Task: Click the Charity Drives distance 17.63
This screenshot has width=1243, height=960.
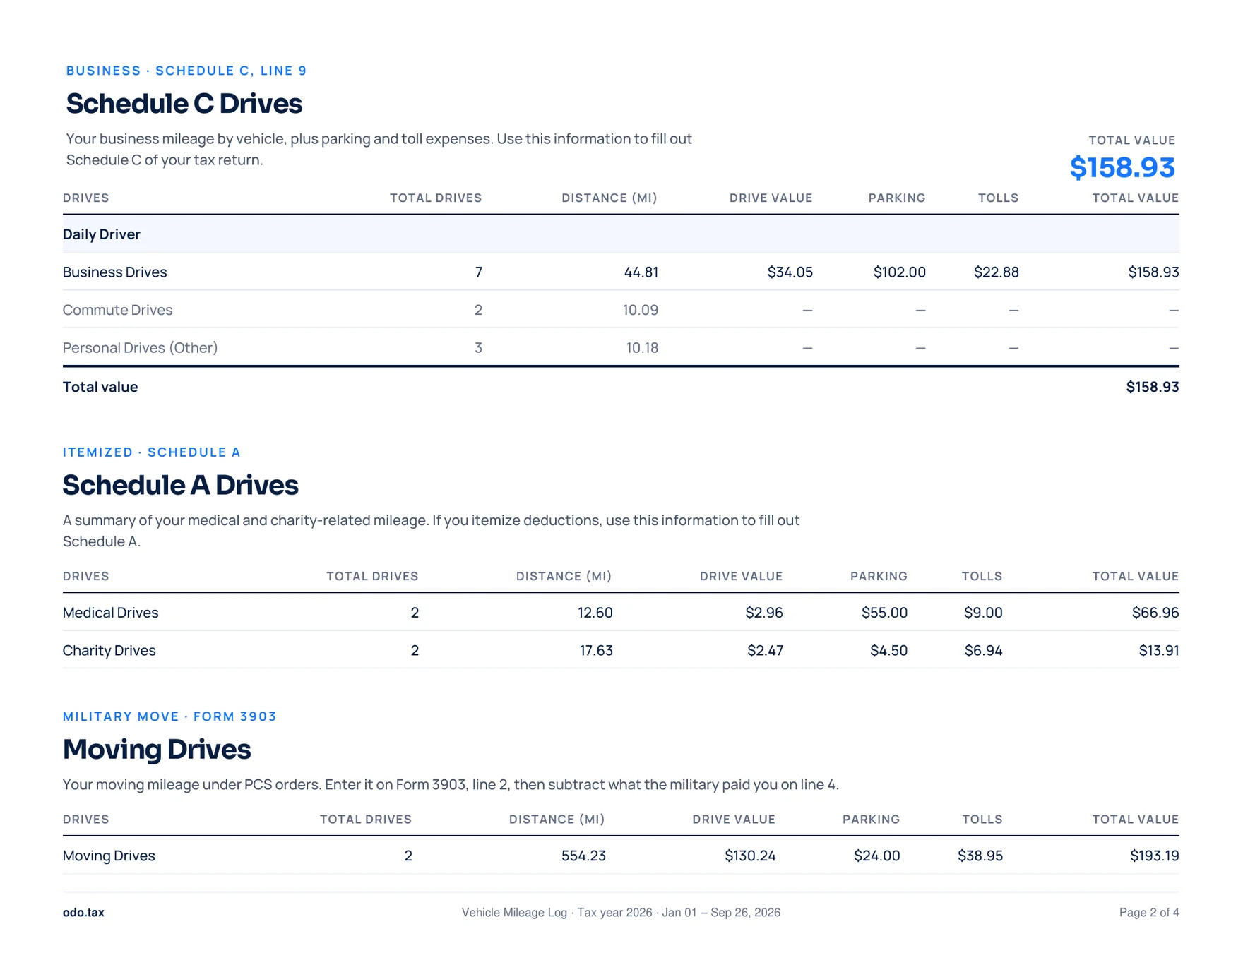Action: point(596,651)
